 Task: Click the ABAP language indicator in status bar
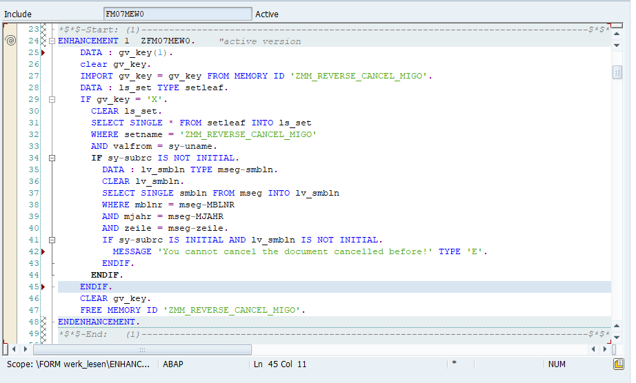coord(172,364)
